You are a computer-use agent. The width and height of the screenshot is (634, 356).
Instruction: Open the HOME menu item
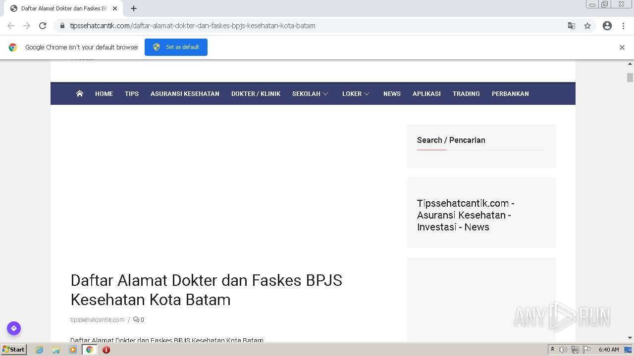click(x=104, y=93)
